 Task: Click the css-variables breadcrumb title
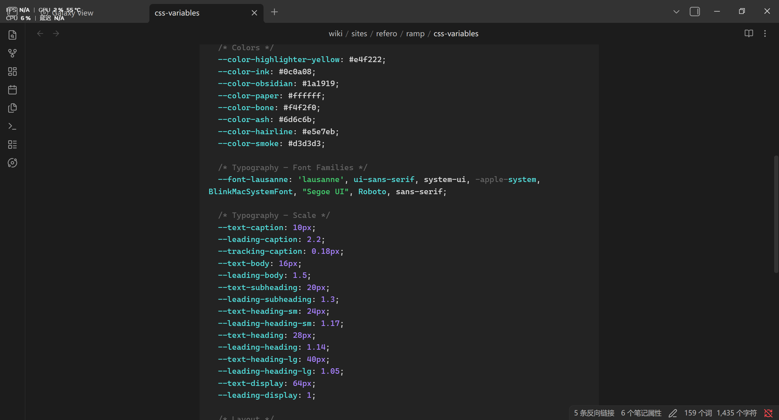(456, 33)
